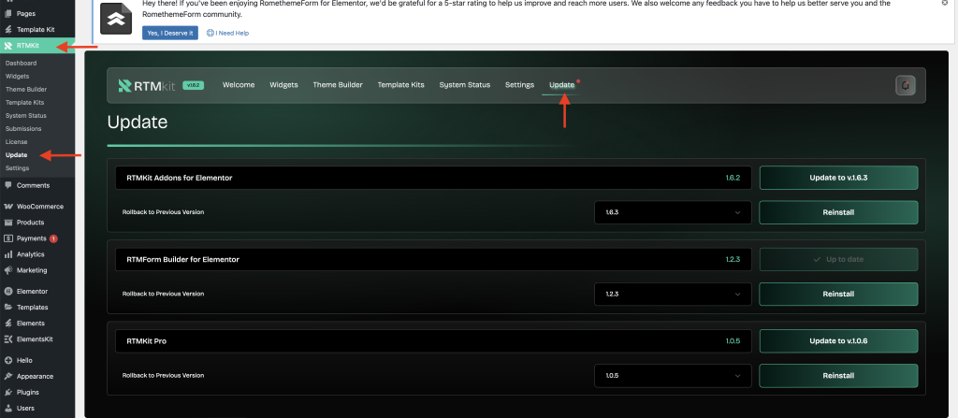Open the RTMKit Pro rollback version dropdown
The height and width of the screenshot is (418, 958).
pyautogui.click(x=673, y=376)
